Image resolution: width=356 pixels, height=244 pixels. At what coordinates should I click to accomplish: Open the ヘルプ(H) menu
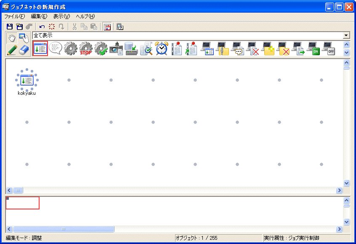point(85,16)
